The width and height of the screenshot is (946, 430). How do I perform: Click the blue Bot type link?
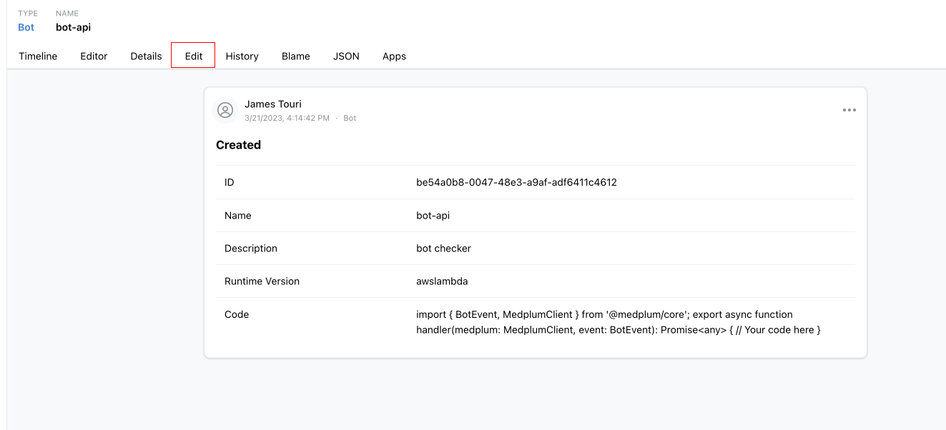click(26, 27)
